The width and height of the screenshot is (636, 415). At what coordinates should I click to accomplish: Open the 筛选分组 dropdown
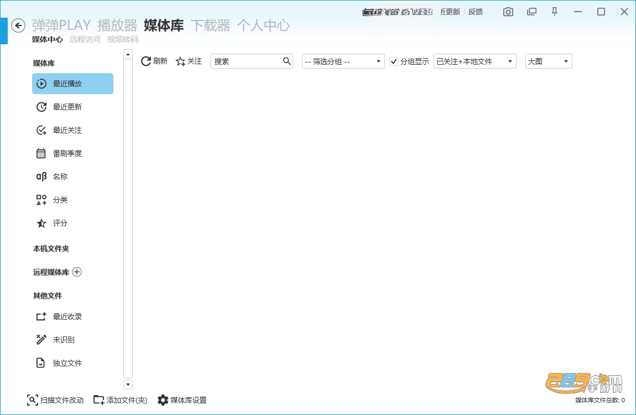(x=343, y=61)
